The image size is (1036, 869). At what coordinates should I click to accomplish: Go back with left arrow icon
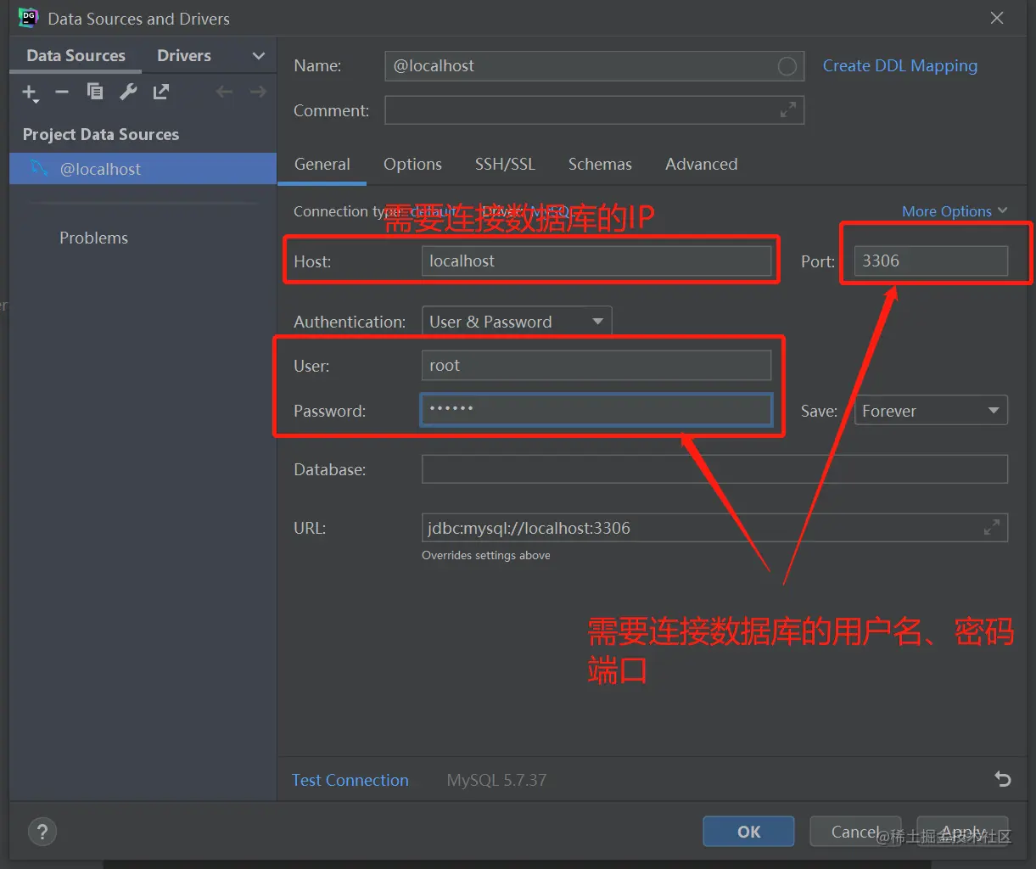click(224, 92)
